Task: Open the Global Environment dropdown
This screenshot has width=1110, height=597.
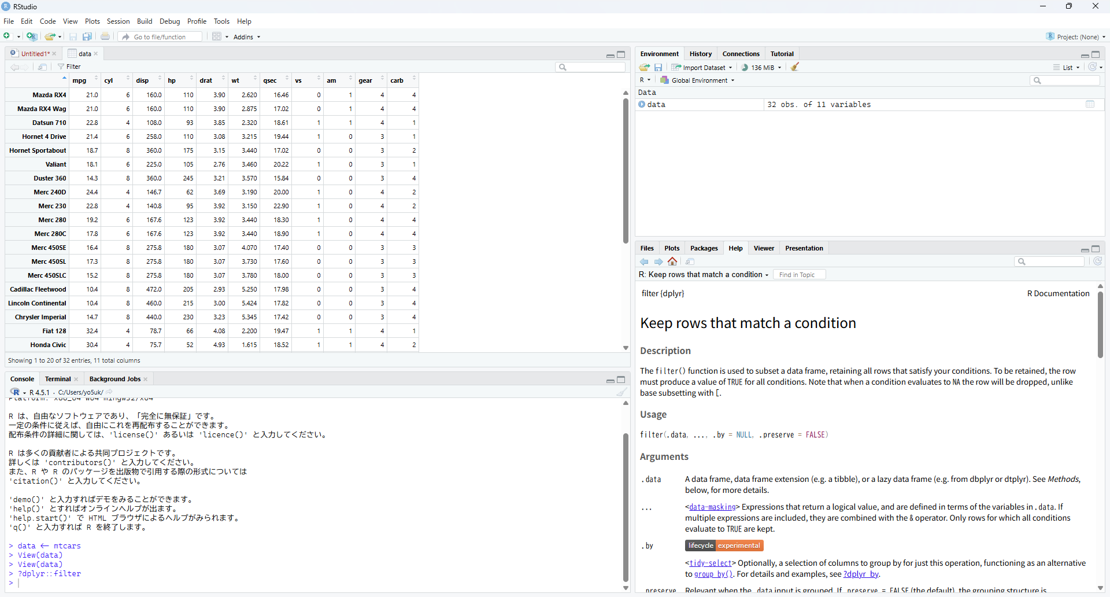Action: (x=698, y=80)
